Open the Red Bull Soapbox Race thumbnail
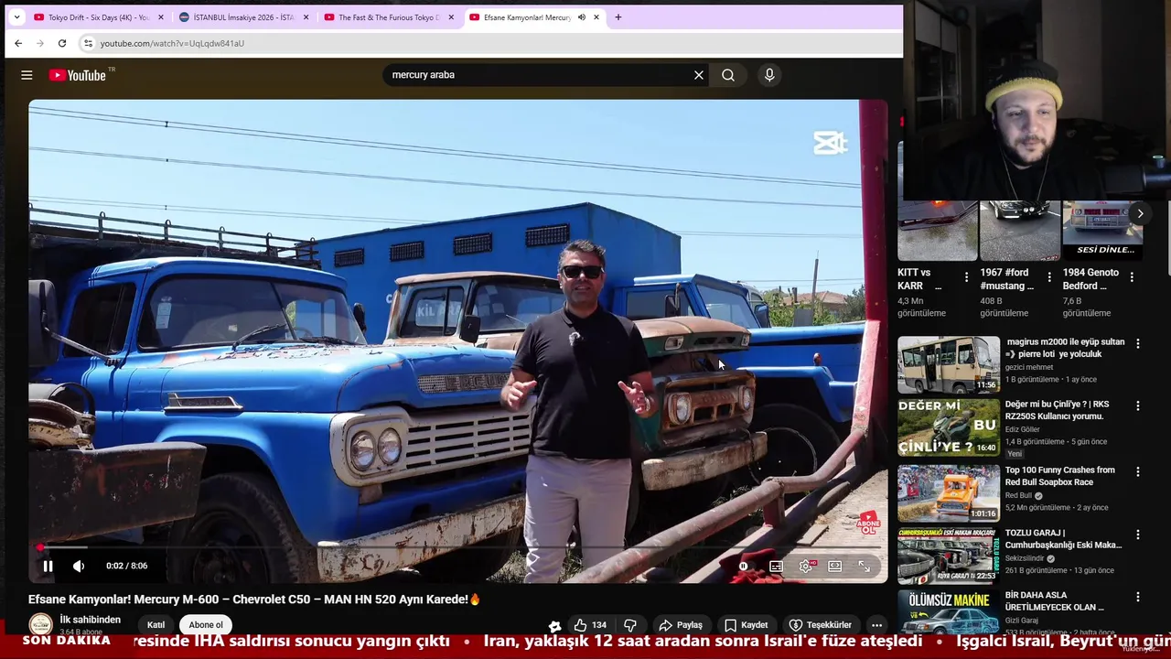The height and width of the screenshot is (659, 1171). pos(949,492)
